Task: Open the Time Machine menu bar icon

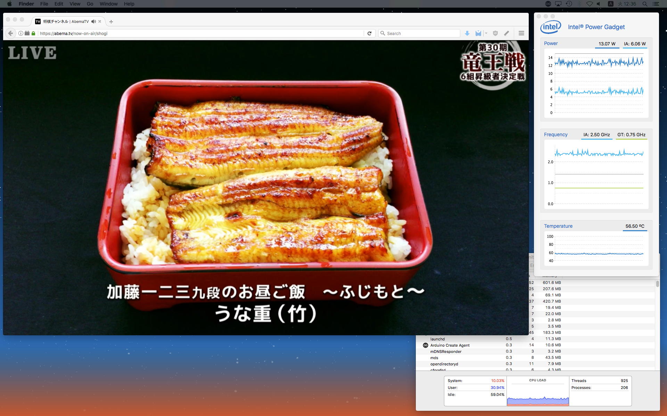Action: point(569,4)
